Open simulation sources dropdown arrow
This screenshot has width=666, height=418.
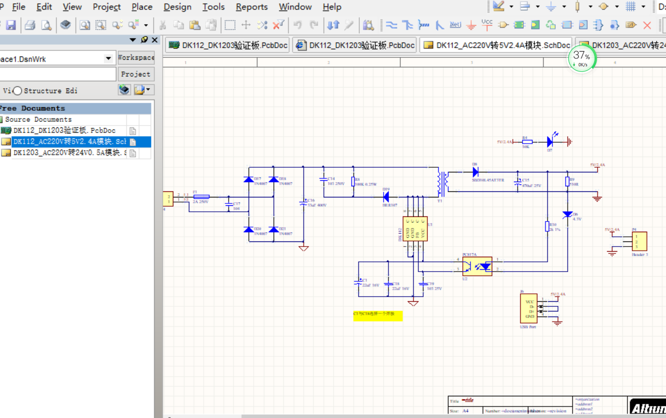617,6
